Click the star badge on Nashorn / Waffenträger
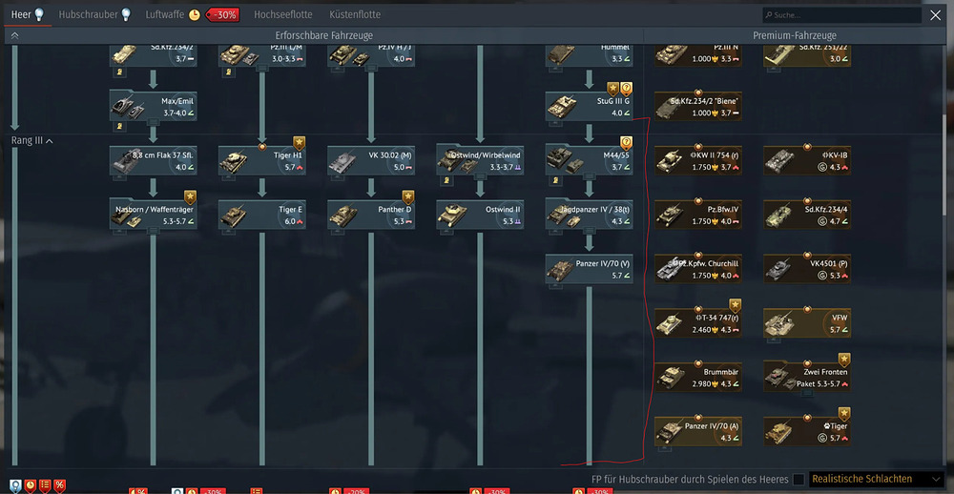The height and width of the screenshot is (494, 954). pos(190,196)
